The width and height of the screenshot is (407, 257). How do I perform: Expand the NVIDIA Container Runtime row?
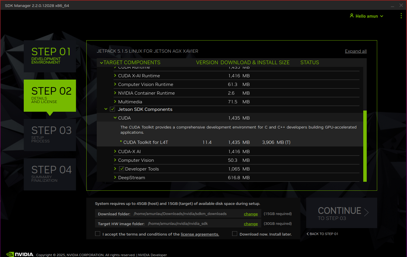115,93
